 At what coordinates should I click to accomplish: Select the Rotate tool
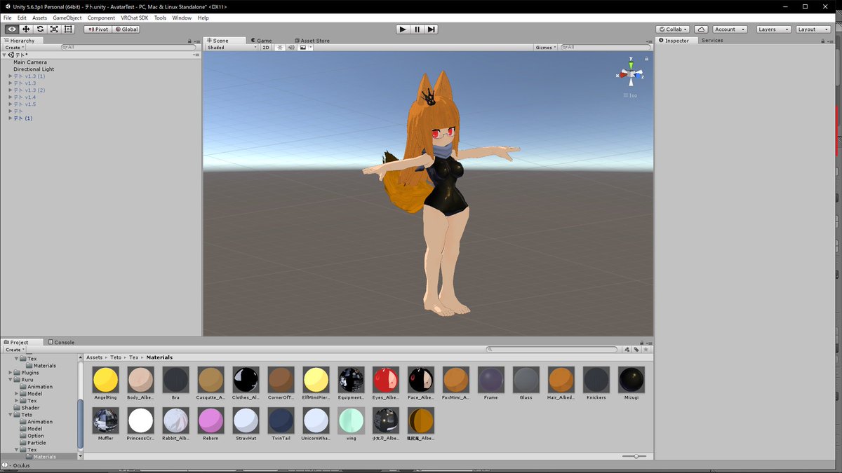(x=40, y=29)
